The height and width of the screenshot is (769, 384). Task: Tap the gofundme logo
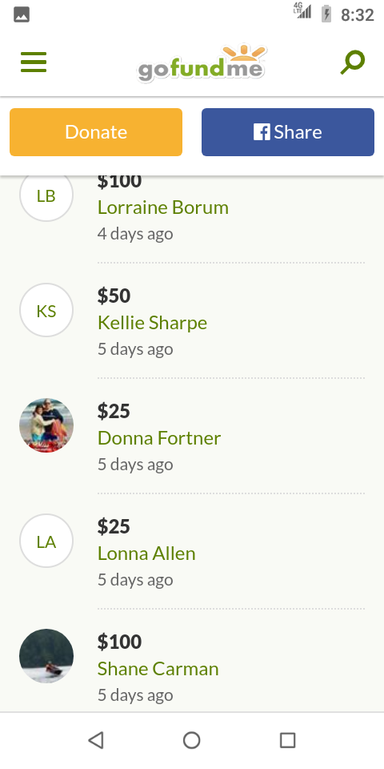[x=202, y=62]
